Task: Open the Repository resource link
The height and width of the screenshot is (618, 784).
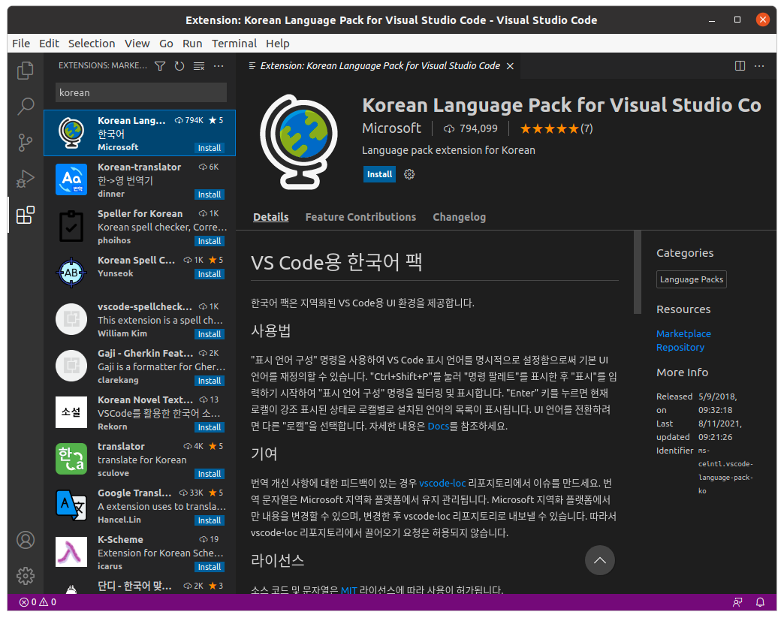Action: [x=680, y=347]
